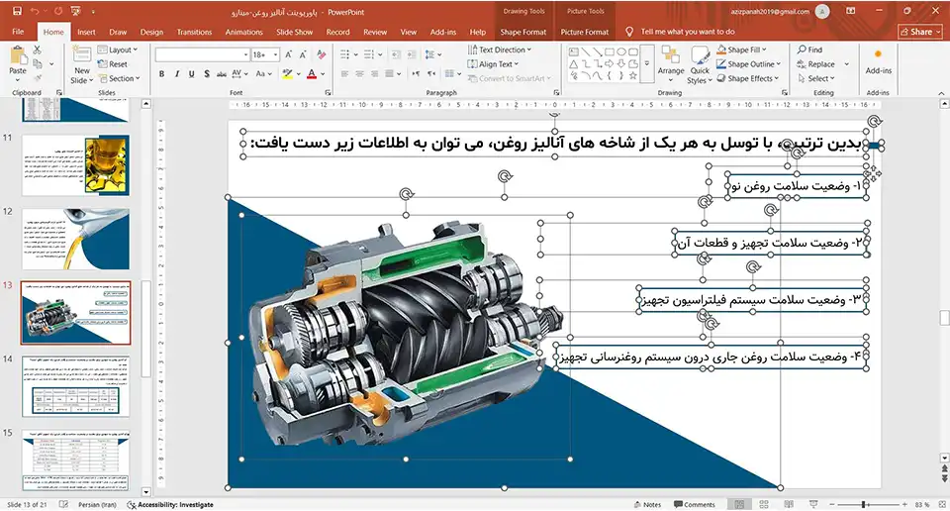Image resolution: width=950 pixels, height=511 pixels.
Task: Toggle Align Right paragraph
Action: point(374,74)
